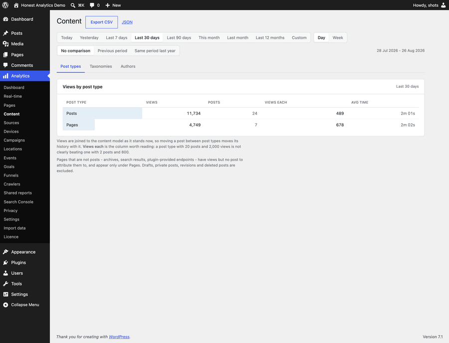The width and height of the screenshot is (449, 343).
Task: Click the Collapse Menu arrow icon
Action: [x=5, y=305]
